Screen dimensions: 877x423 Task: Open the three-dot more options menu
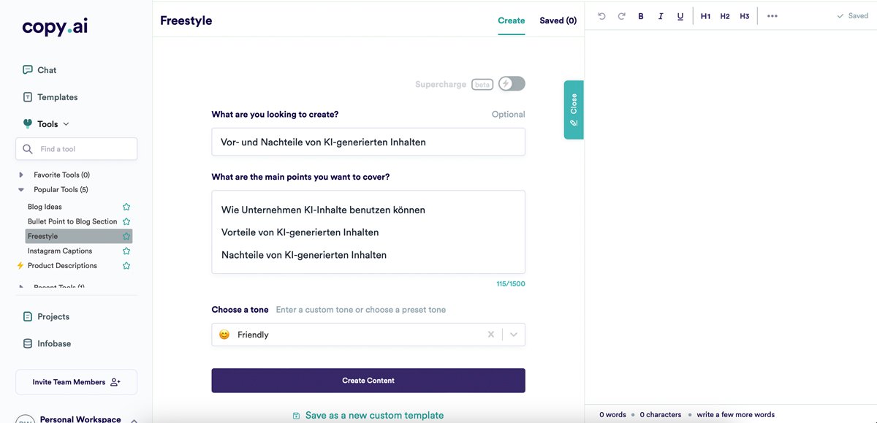[772, 16]
